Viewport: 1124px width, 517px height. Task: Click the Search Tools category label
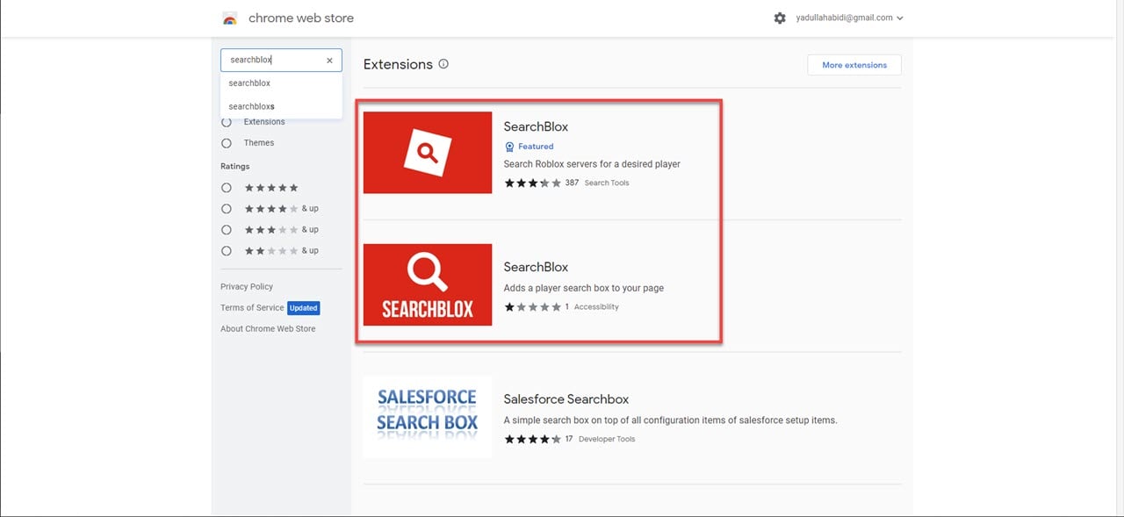[x=607, y=183]
